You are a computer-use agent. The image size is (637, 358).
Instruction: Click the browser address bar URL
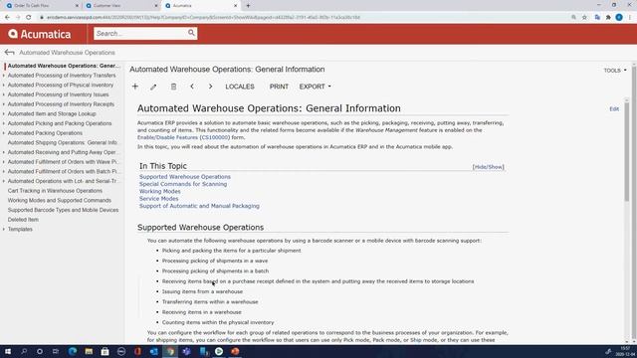(x=203, y=18)
